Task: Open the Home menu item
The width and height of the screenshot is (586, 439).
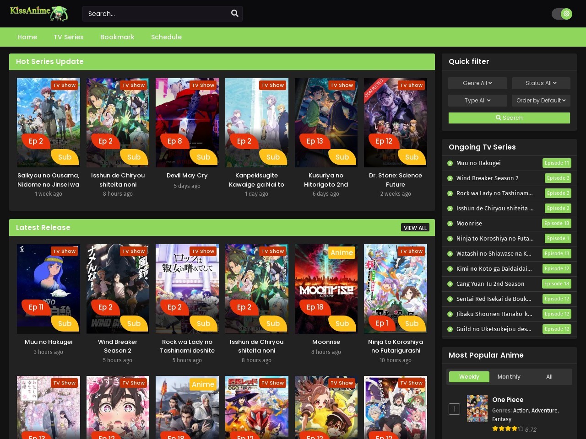Action: click(27, 37)
